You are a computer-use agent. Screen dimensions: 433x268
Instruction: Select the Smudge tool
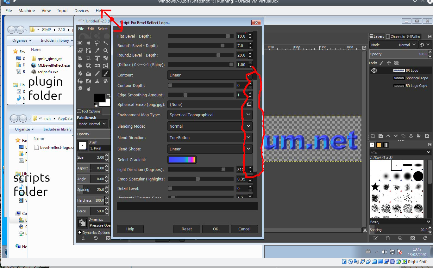pyautogui.click(x=80, y=89)
